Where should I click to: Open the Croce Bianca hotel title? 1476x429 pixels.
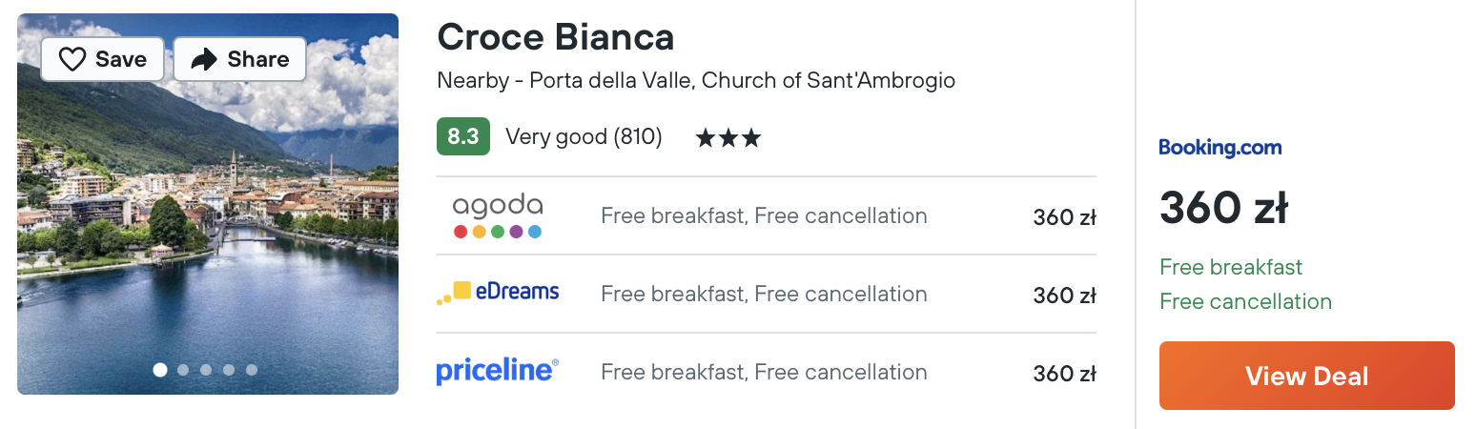click(x=556, y=37)
